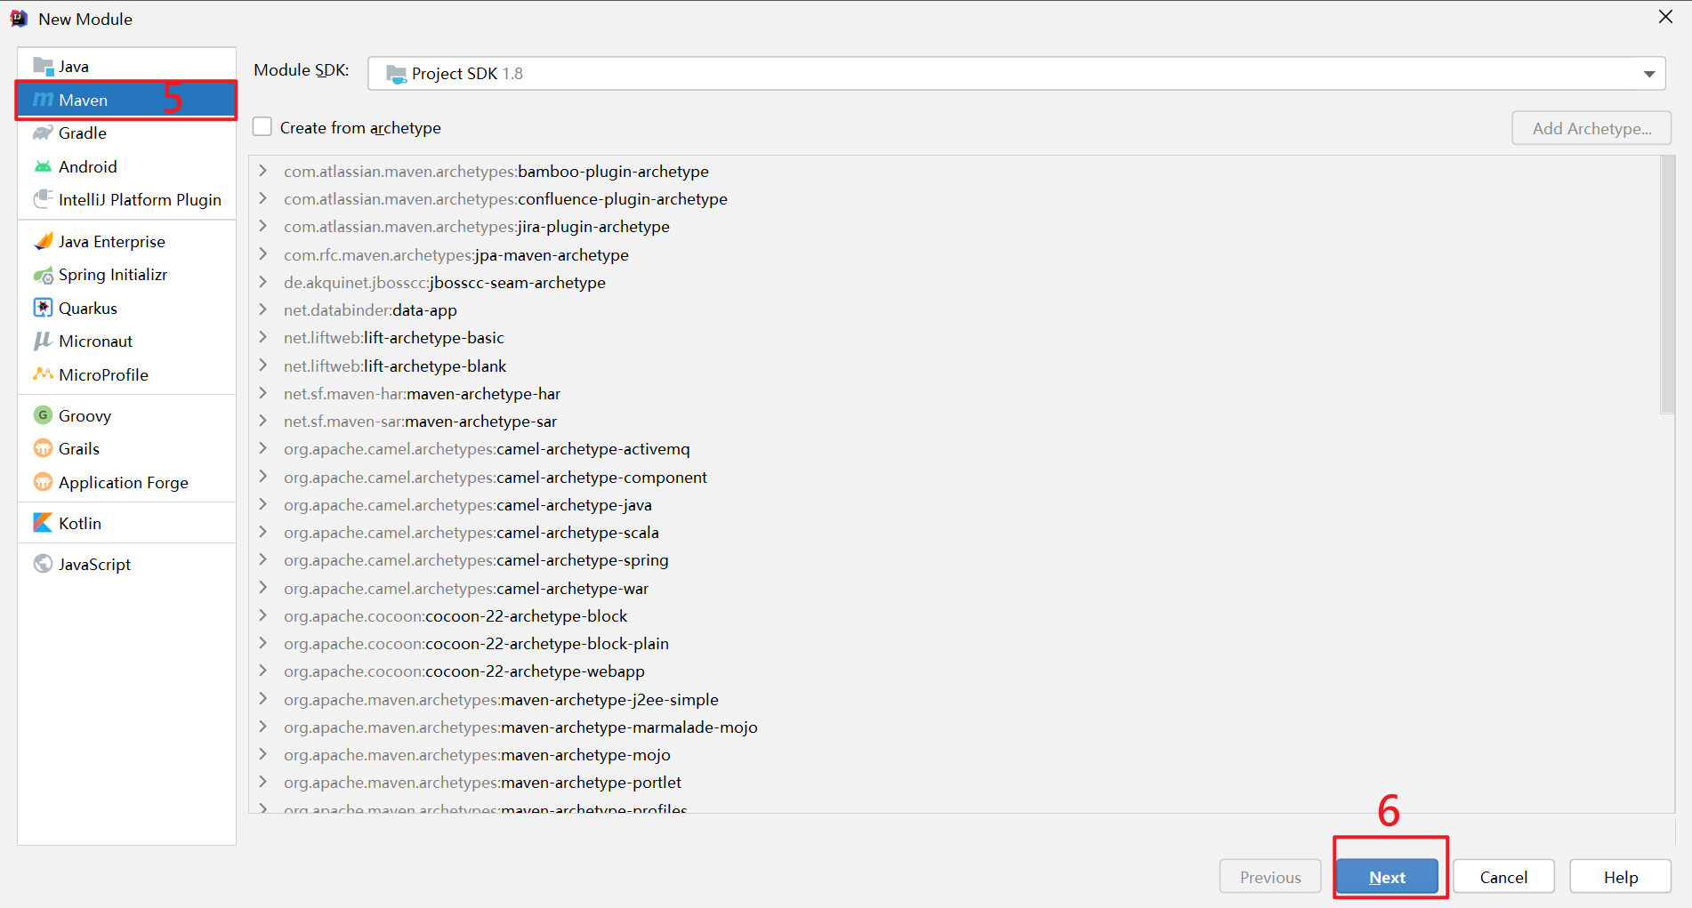The width and height of the screenshot is (1692, 908).
Task: Expand camel-archetype-activemq node
Action: click(x=262, y=448)
